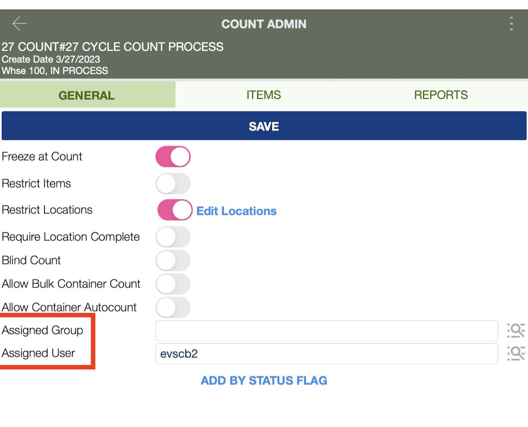
Task: Click ADD BY STATUS FLAG
Action: tap(264, 381)
